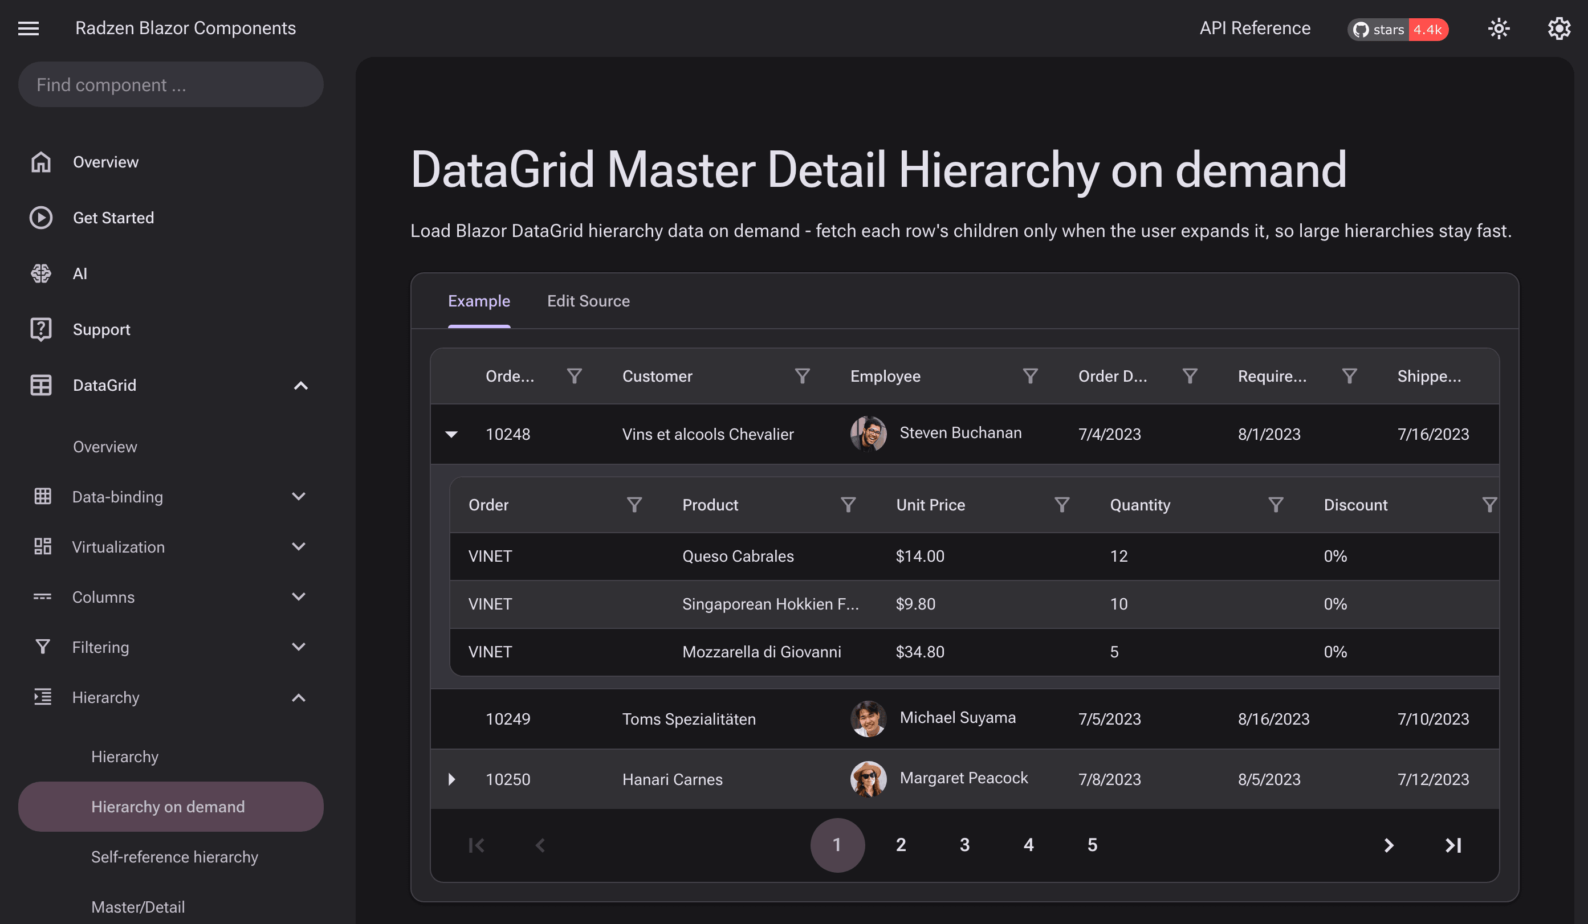This screenshot has height=924, width=1588.
Task: Open the settings gear icon
Action: [1559, 28]
